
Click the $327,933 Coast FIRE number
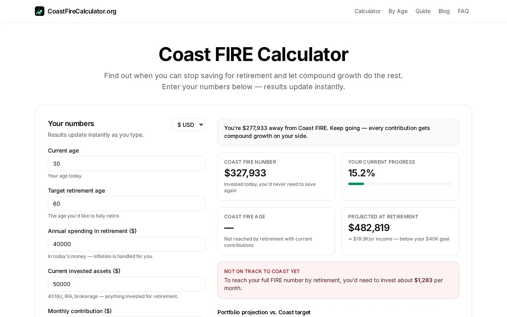245,173
